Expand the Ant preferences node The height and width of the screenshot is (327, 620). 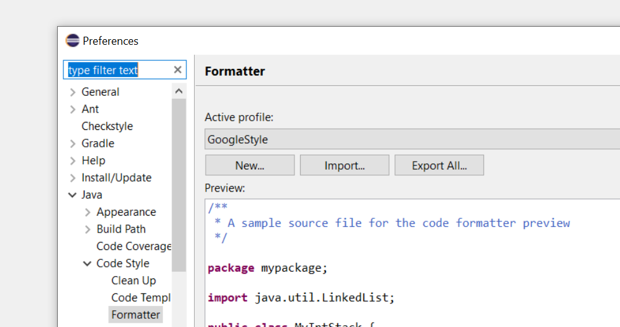[x=73, y=109]
